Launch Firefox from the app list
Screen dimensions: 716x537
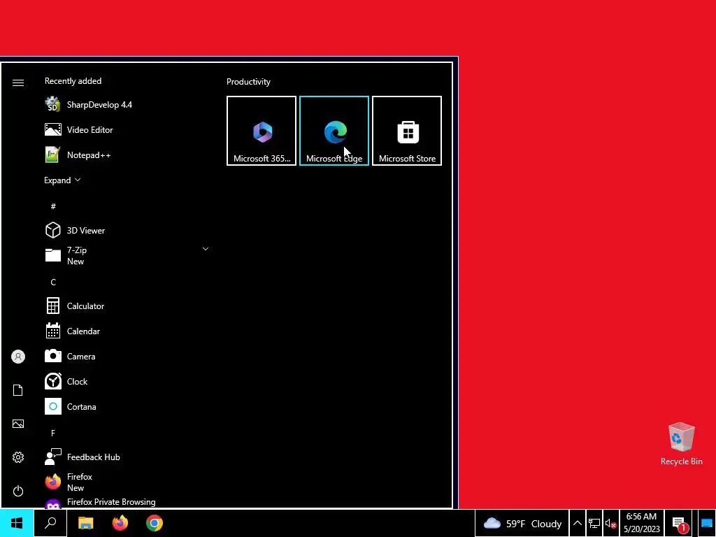(127, 482)
